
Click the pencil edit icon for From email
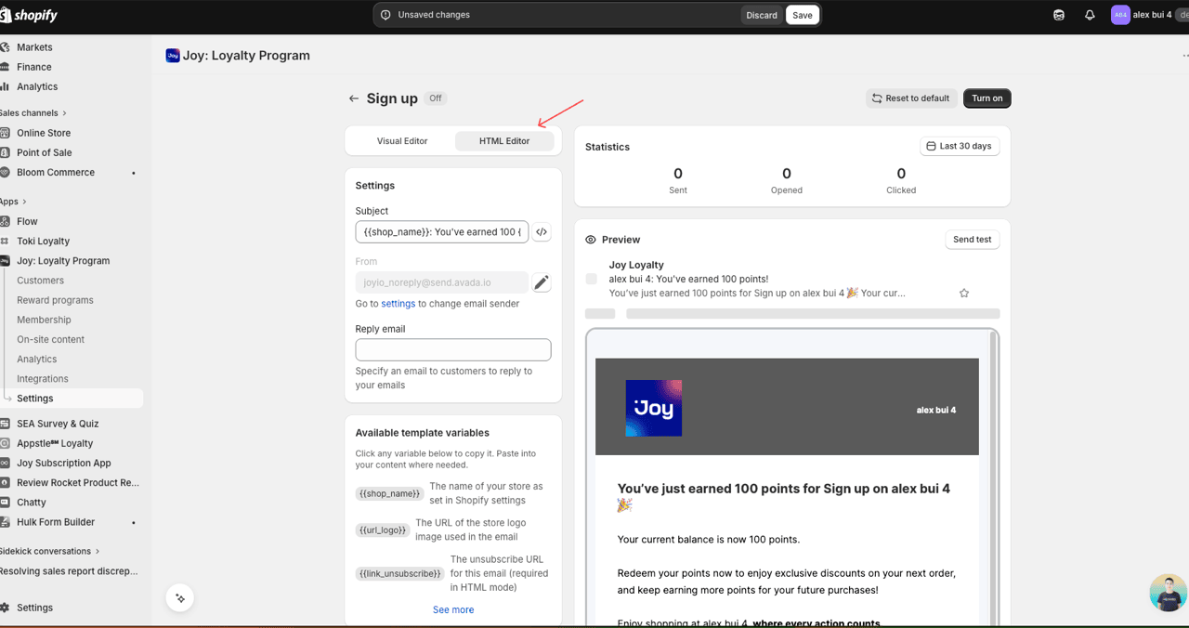point(542,282)
